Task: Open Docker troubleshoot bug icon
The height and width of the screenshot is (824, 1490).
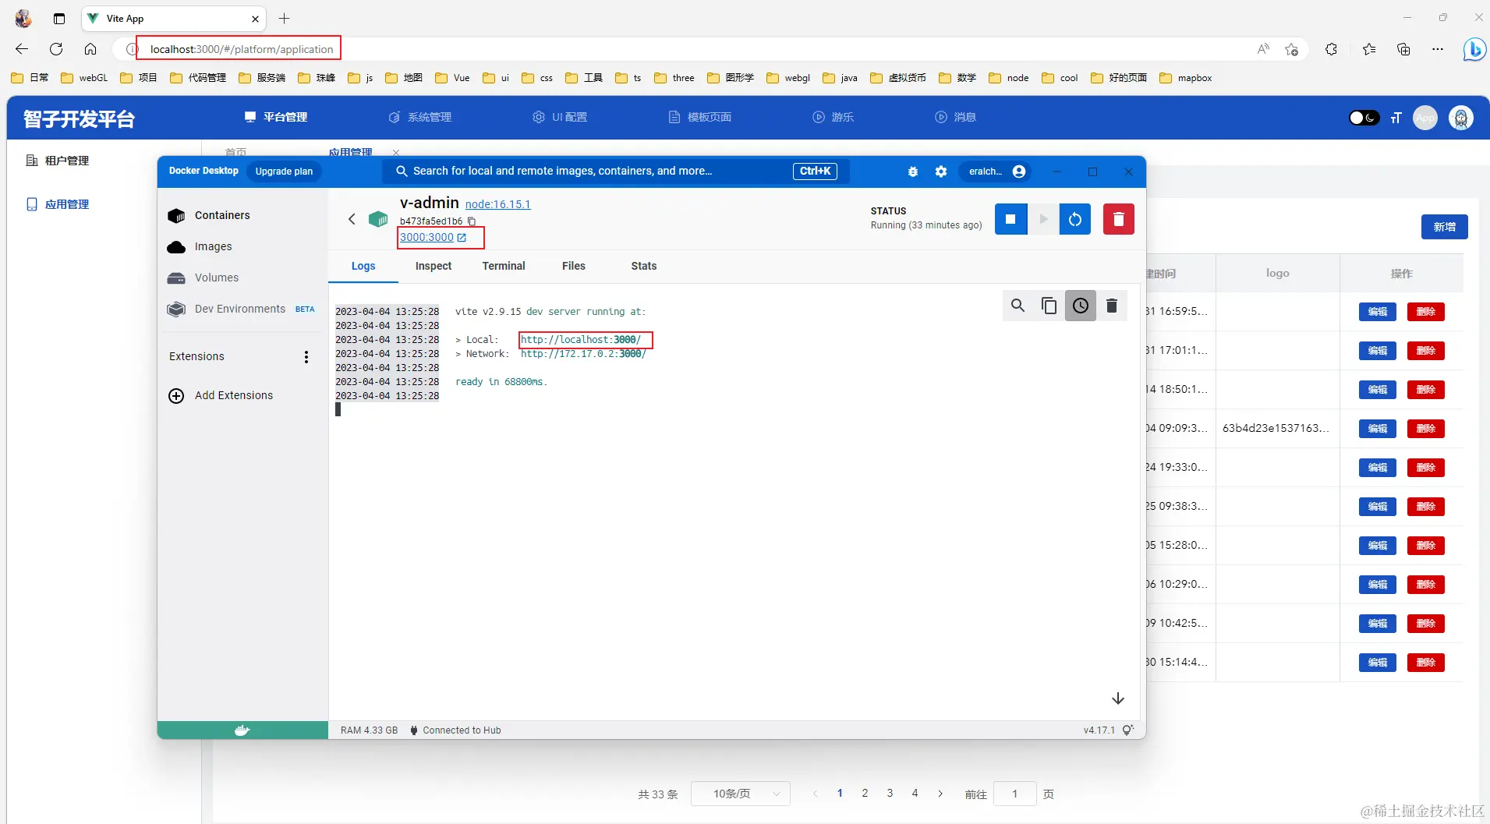Action: [913, 172]
